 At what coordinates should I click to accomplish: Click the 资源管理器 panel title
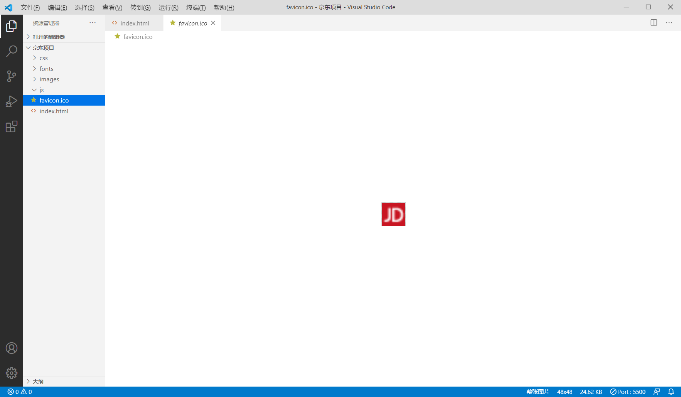(x=46, y=23)
